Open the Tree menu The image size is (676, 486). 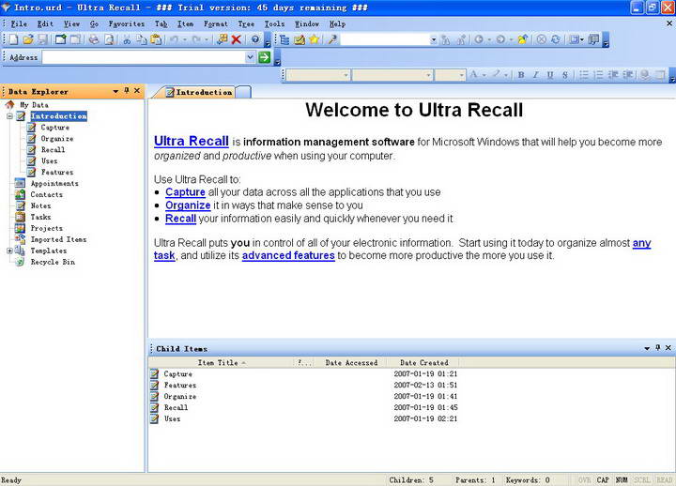click(x=246, y=24)
